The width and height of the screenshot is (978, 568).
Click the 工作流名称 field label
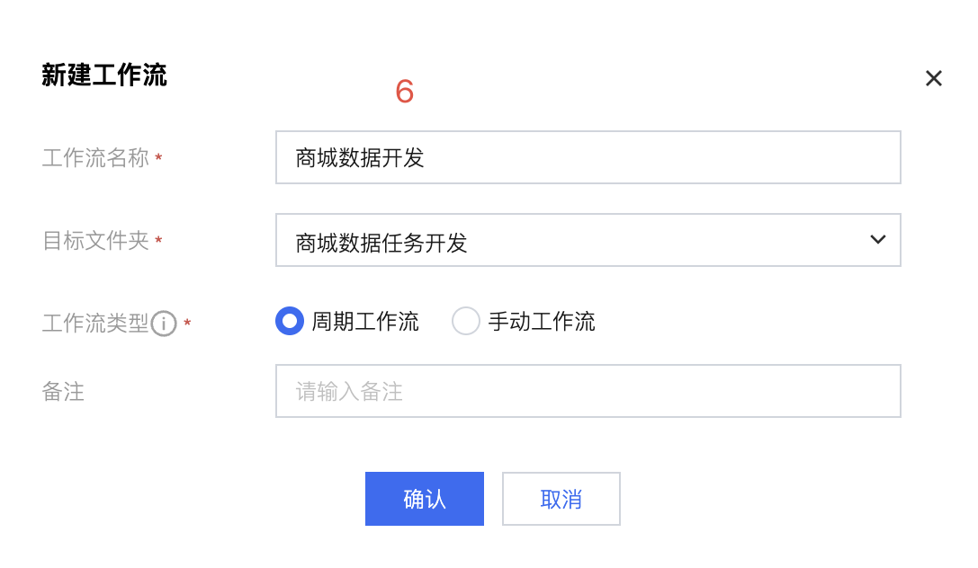[95, 159]
